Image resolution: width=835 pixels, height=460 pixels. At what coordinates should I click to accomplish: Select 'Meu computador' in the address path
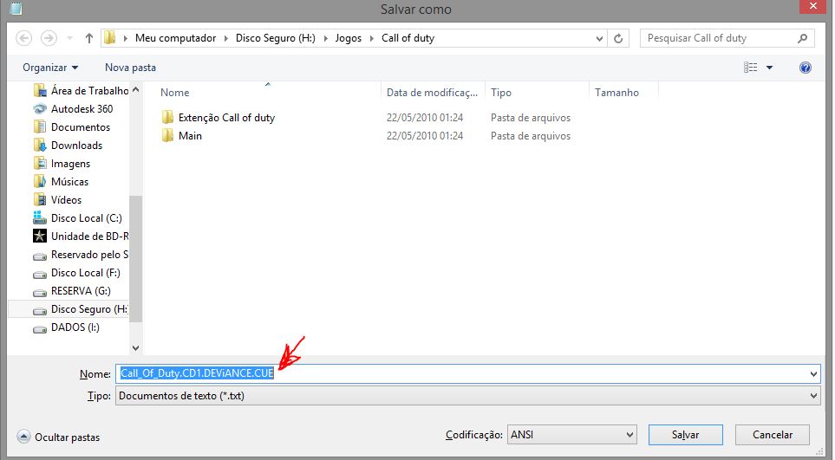pyautogui.click(x=175, y=38)
